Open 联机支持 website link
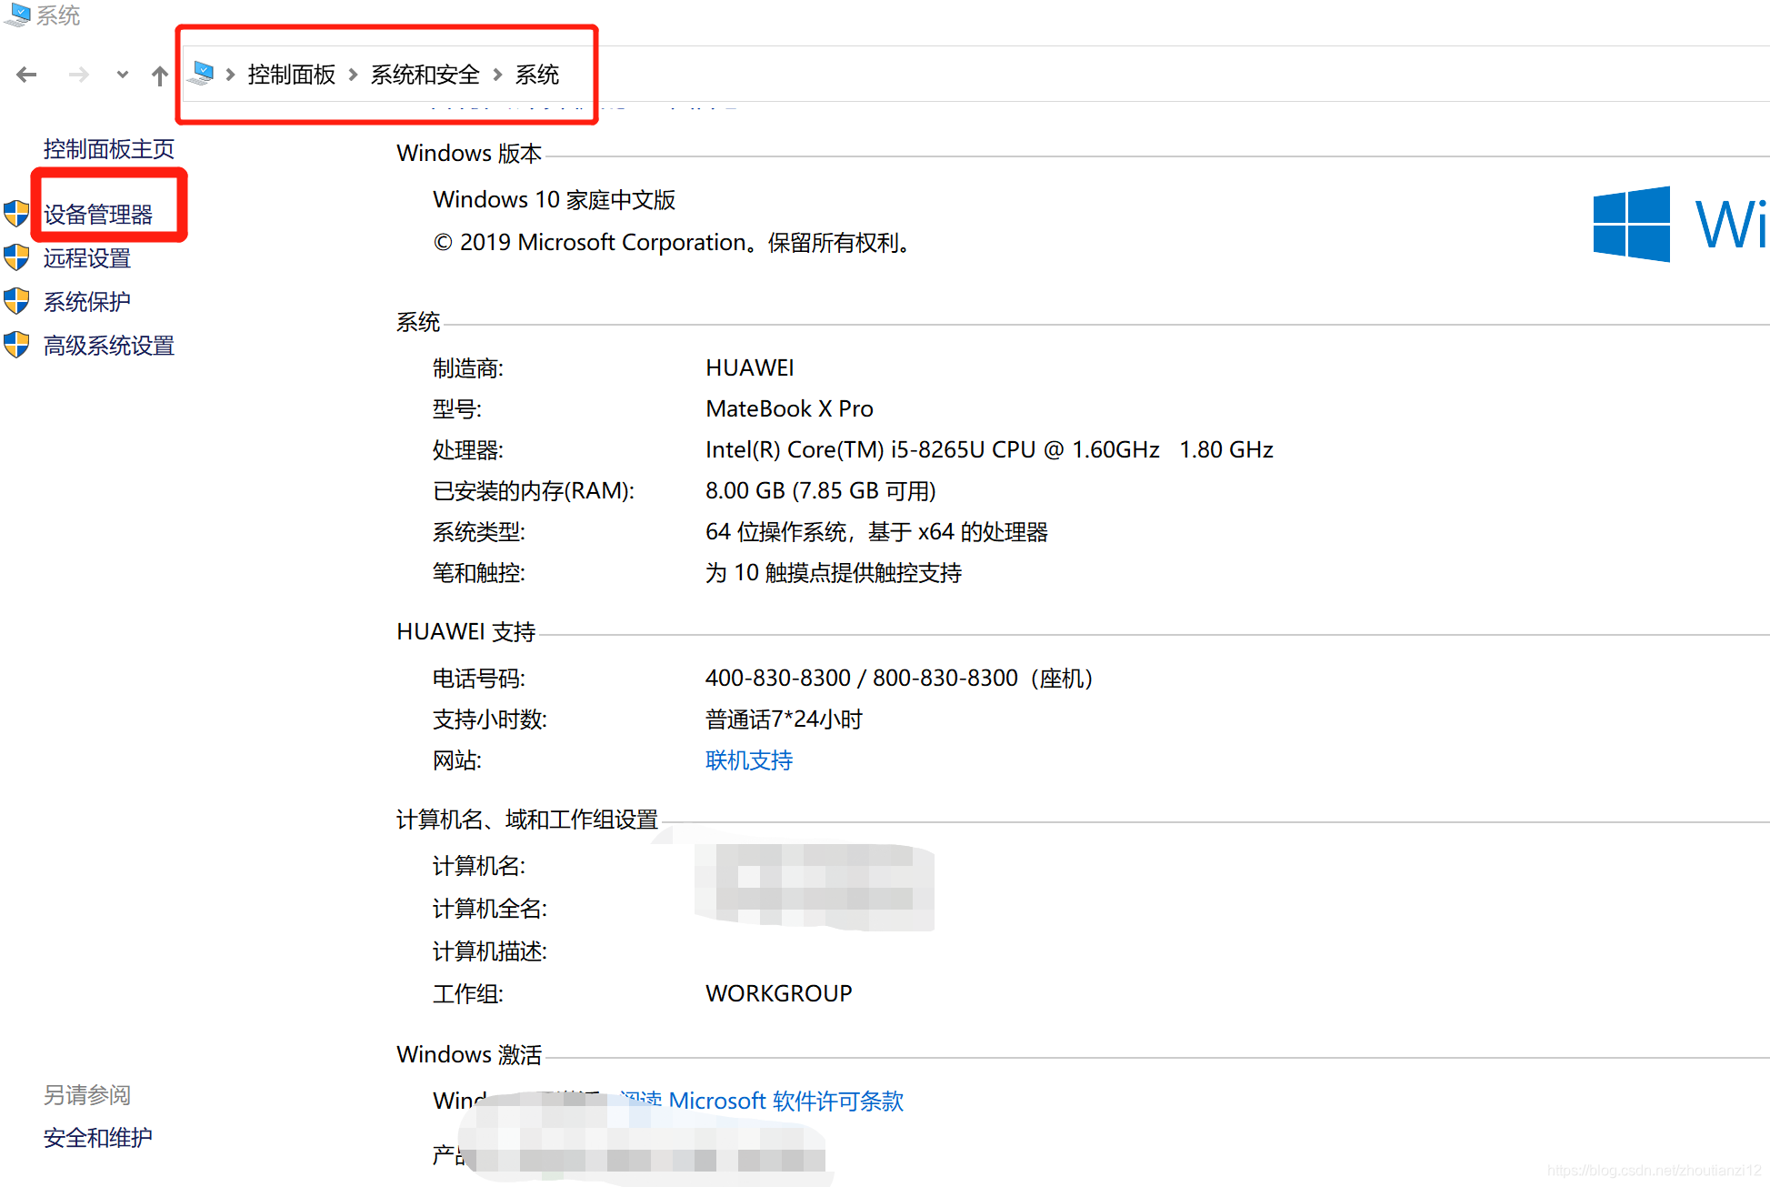 (x=748, y=760)
